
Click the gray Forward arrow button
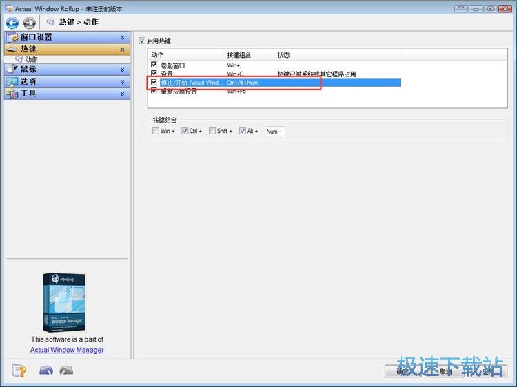(x=30, y=23)
